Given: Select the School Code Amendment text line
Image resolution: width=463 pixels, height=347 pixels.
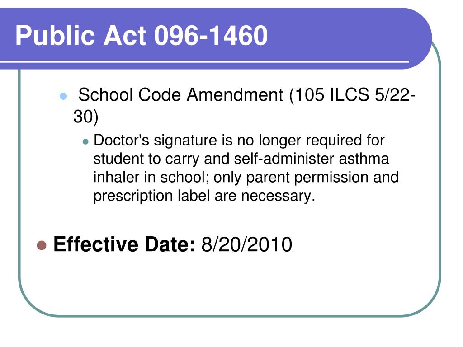Looking at the screenshot, I should pos(247,95).
